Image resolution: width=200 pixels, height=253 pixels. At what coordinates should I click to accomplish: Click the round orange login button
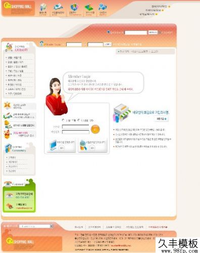[x=95, y=129]
